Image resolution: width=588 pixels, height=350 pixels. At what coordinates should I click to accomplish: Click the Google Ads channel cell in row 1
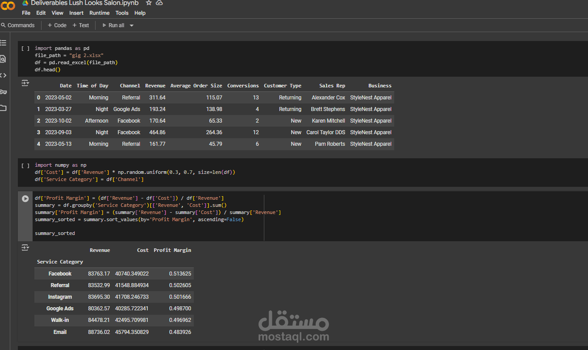pyautogui.click(x=127, y=109)
